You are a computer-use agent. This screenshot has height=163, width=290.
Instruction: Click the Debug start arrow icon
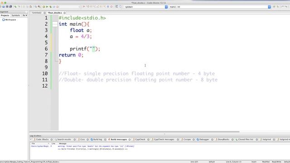pyautogui.click(x=84, y=7)
